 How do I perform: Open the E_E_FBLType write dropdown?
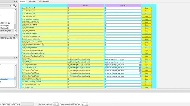140,62
